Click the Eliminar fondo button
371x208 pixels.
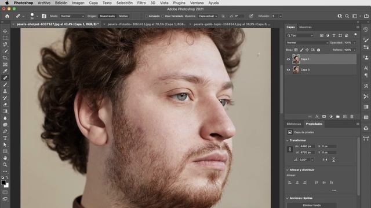click(x=312, y=206)
